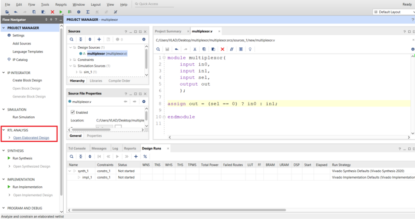The image size is (415, 219).
Task: Collapse the Design Sources tree node
Action: (x=71, y=47)
